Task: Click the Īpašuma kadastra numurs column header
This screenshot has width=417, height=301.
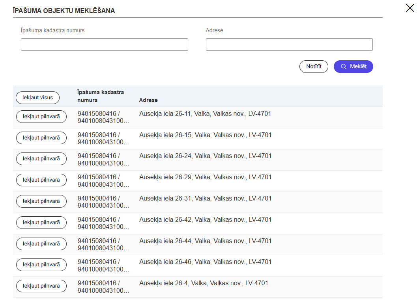Action: point(101,96)
